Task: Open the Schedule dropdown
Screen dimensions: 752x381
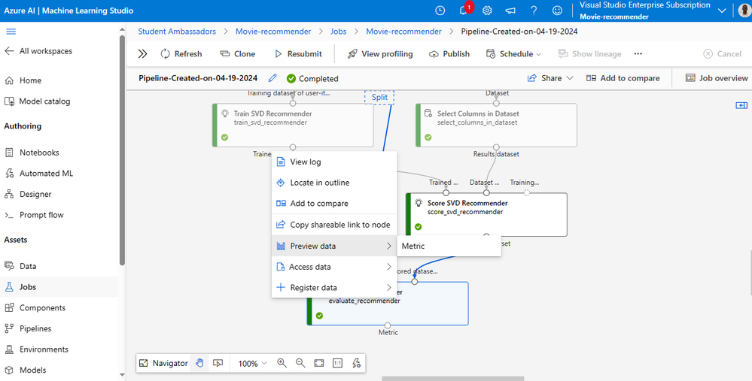Action: click(513, 54)
